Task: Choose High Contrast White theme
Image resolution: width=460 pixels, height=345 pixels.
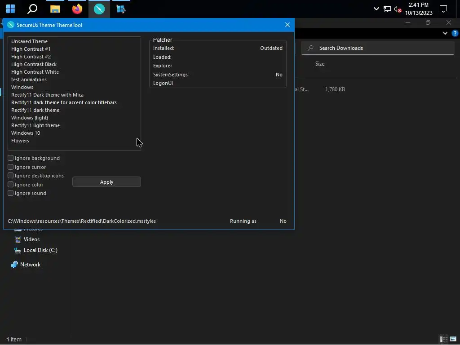Action: click(x=35, y=72)
